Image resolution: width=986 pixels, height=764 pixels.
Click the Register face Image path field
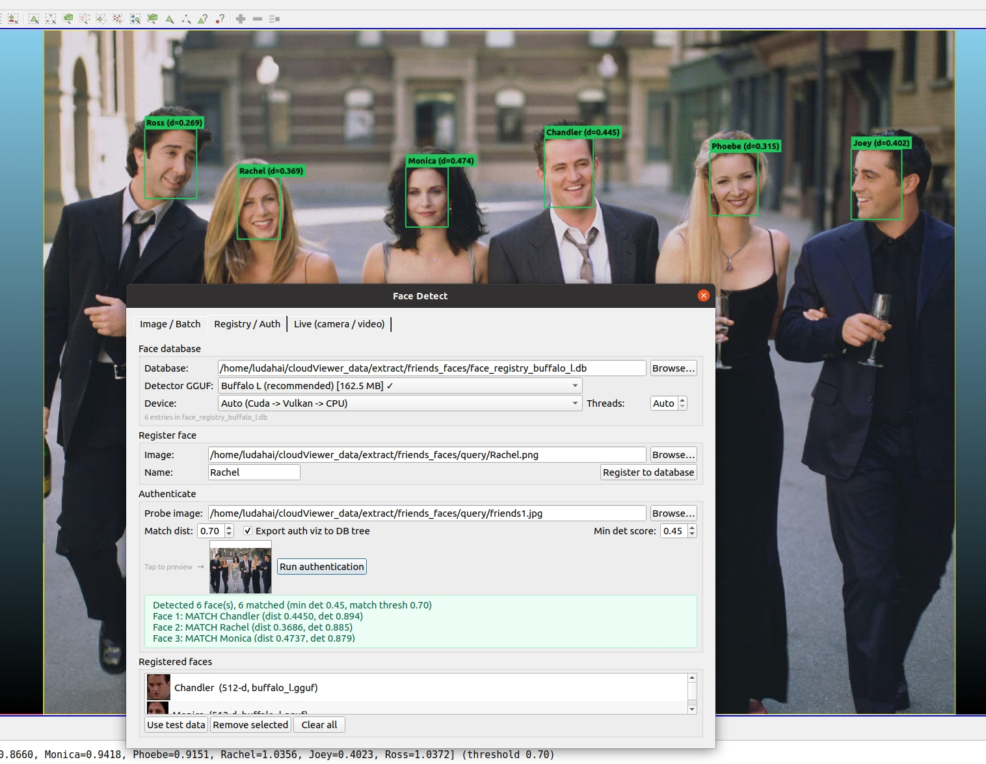(x=427, y=455)
